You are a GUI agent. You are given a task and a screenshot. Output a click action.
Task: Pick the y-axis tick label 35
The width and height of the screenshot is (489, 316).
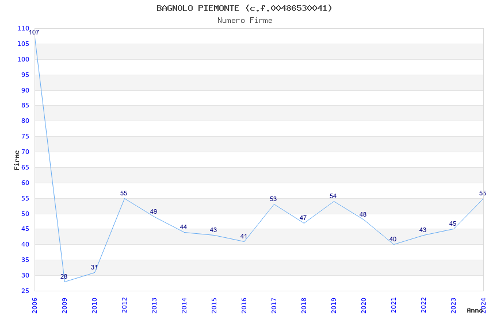pyautogui.click(x=25, y=260)
